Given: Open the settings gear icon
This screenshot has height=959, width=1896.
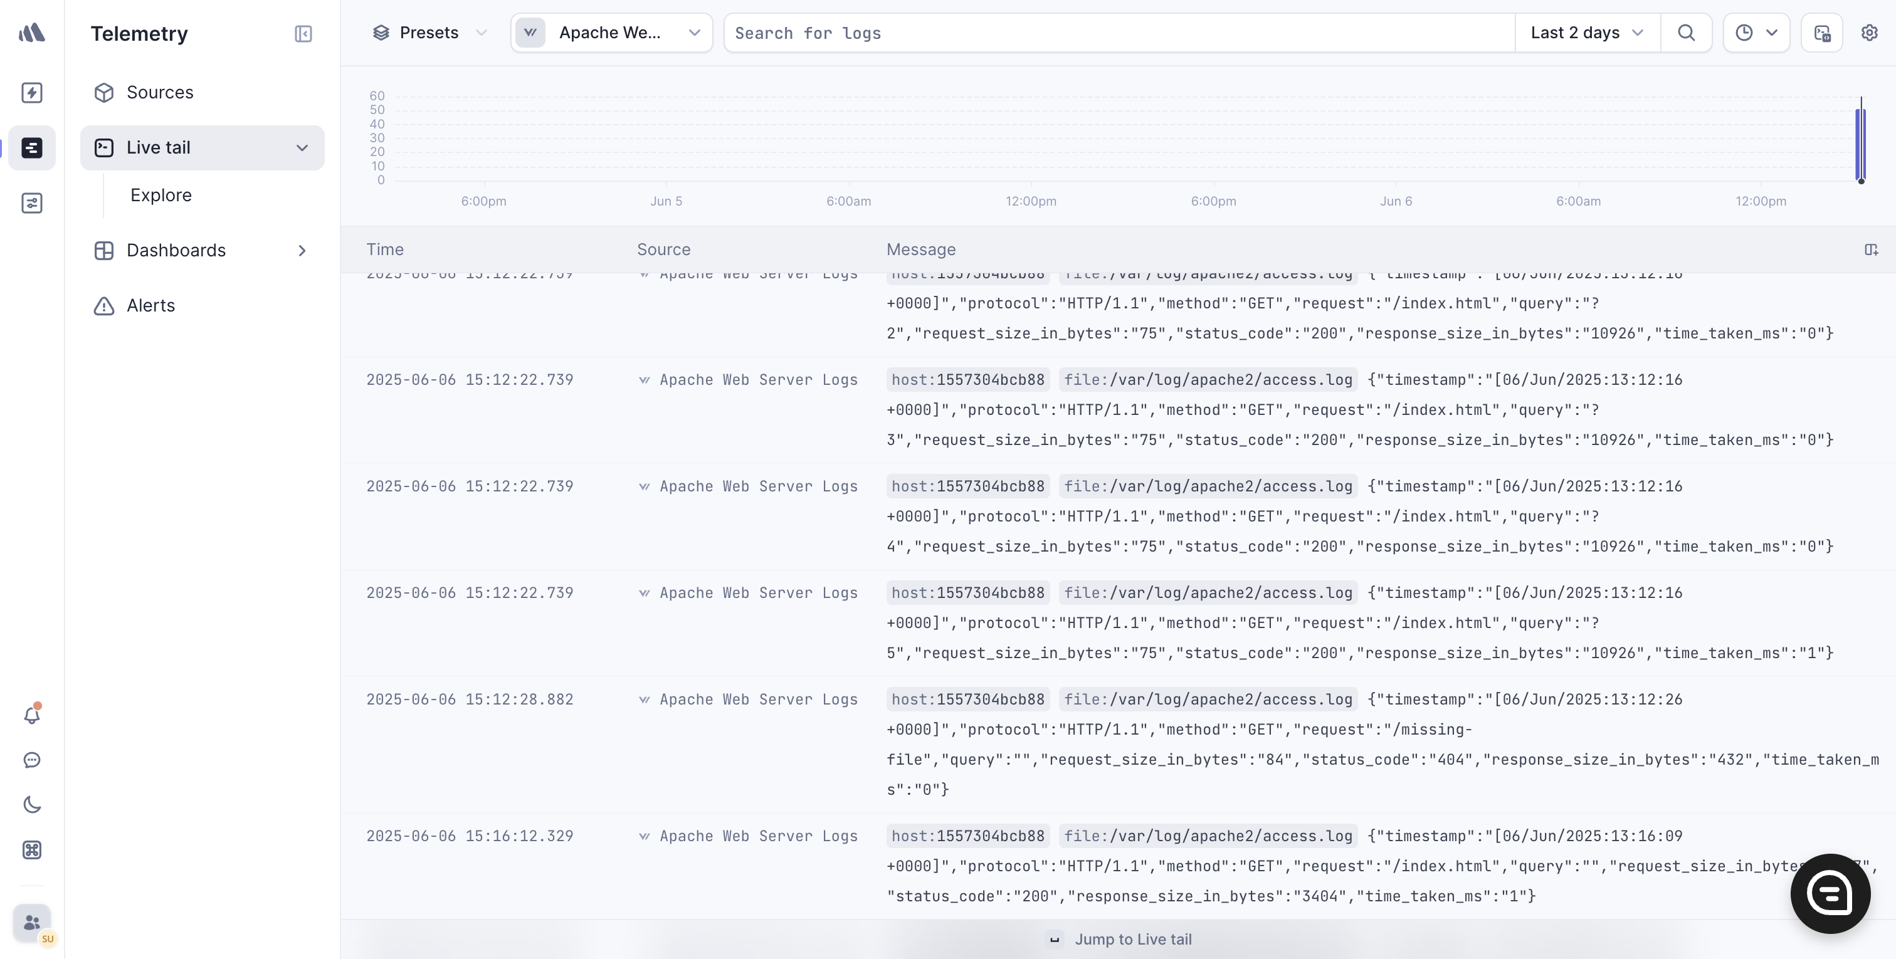Looking at the screenshot, I should 1869,33.
